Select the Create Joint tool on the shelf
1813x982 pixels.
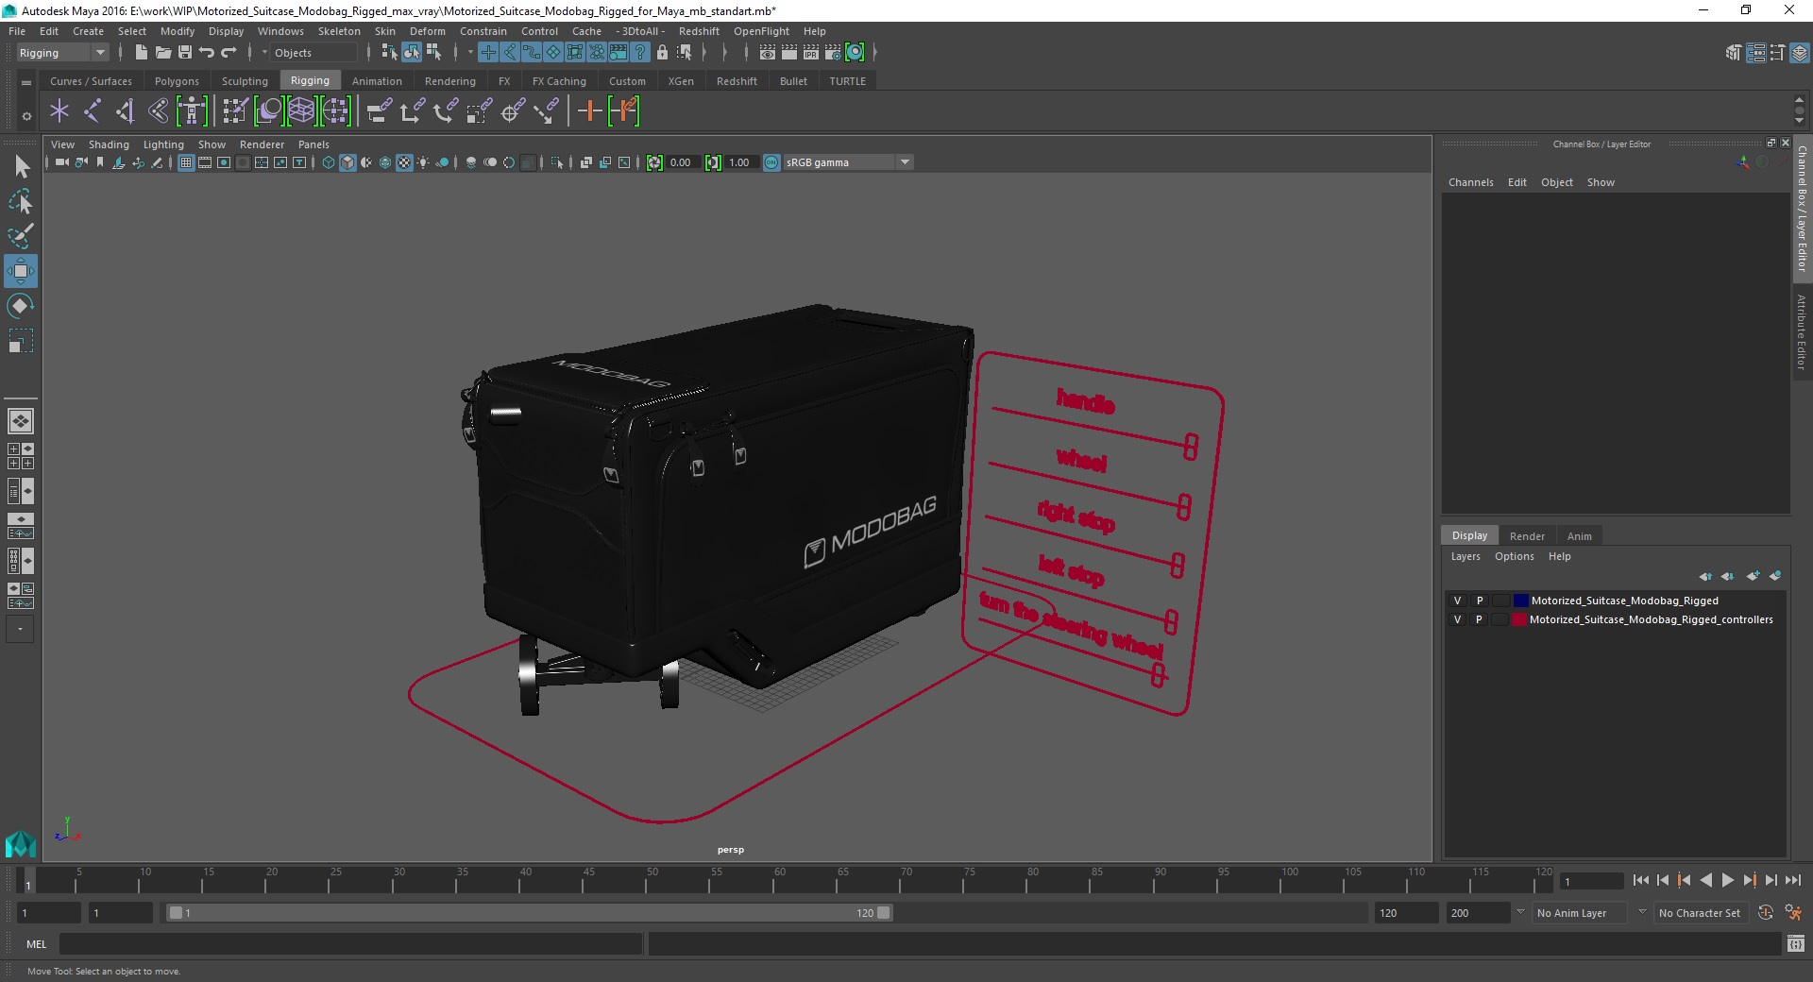[93, 111]
